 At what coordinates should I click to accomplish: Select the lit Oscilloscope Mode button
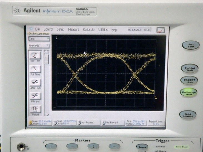[x=189, y=92]
